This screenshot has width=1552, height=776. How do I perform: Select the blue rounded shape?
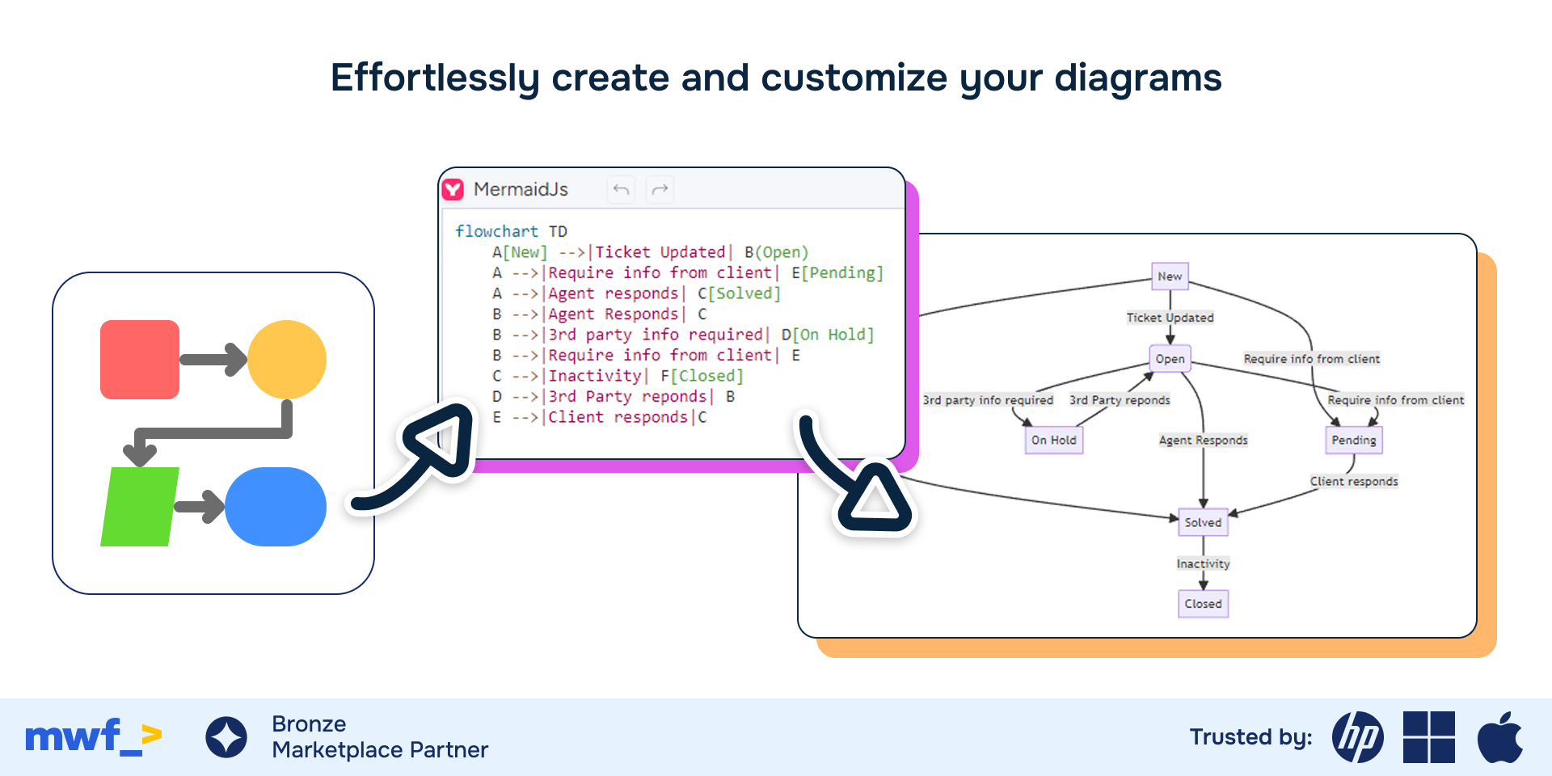(x=276, y=507)
